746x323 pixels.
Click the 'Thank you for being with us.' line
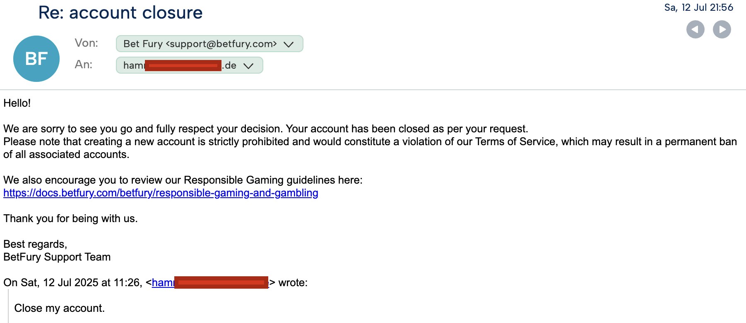[x=70, y=218]
